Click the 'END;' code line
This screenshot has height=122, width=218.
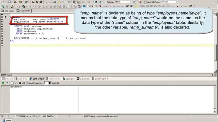(x=13, y=41)
